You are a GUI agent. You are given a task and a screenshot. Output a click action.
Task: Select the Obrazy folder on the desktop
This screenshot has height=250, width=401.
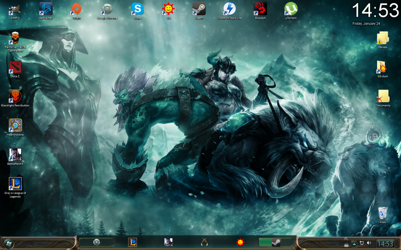pos(383,40)
